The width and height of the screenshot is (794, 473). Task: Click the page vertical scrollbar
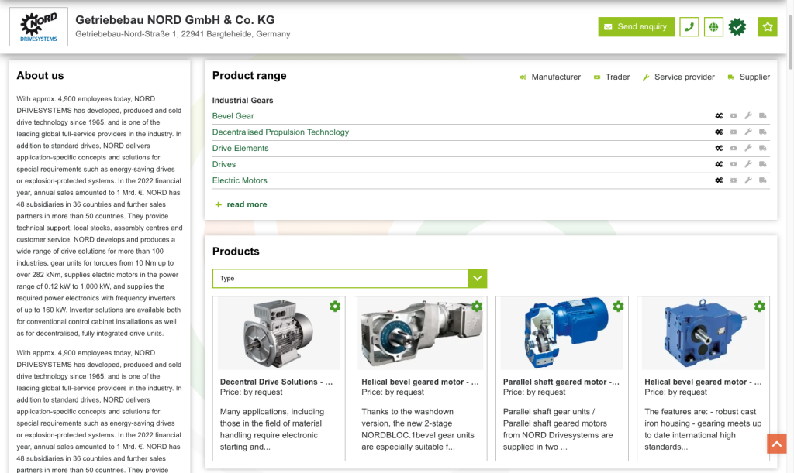point(790,232)
